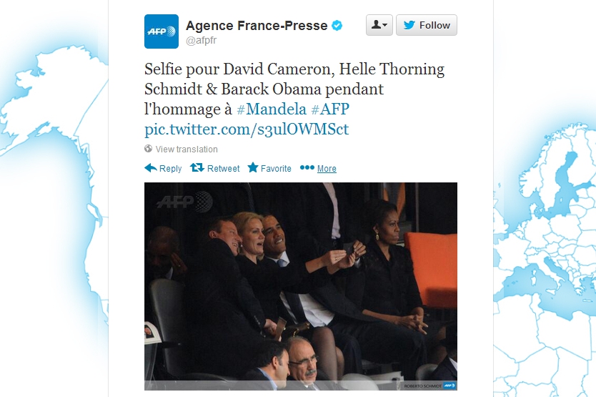Open Agence France-Presse profile name

tap(257, 26)
